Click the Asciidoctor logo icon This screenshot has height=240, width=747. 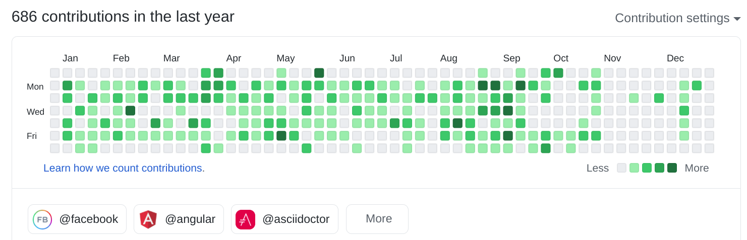tap(245, 219)
